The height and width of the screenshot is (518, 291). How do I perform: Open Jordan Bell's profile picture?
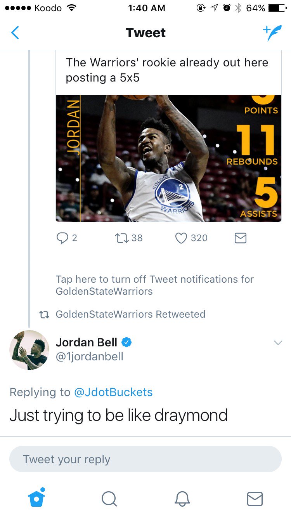point(29,350)
